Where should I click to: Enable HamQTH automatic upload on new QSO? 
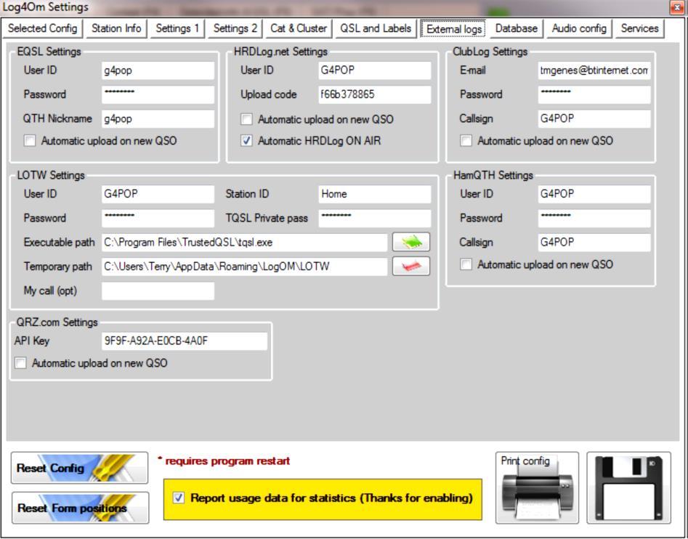(466, 264)
